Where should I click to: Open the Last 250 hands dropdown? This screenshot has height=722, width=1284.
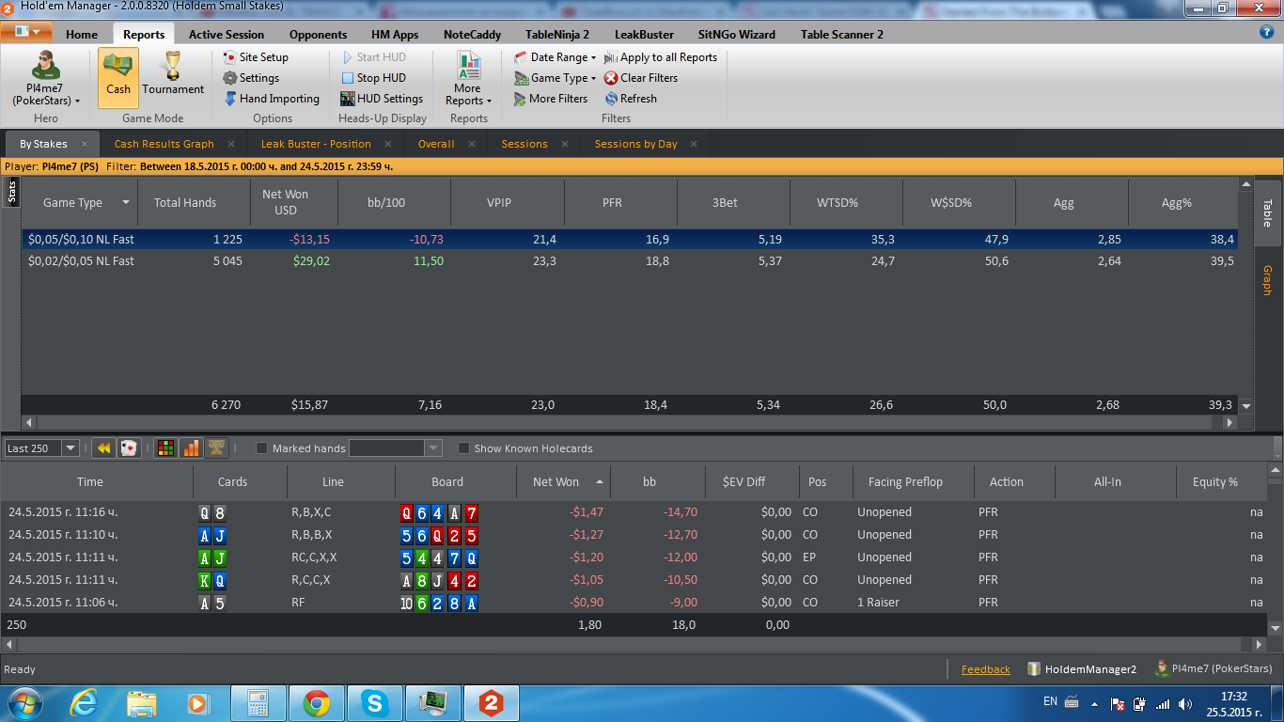[70, 448]
